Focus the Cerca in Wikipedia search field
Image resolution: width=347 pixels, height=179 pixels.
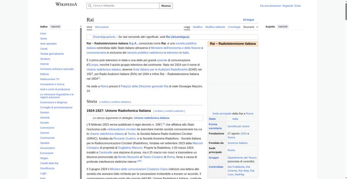[x=123, y=6]
